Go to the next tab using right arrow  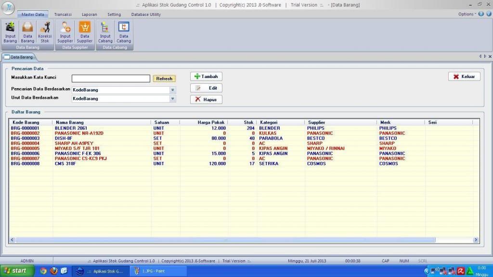[x=485, y=56]
